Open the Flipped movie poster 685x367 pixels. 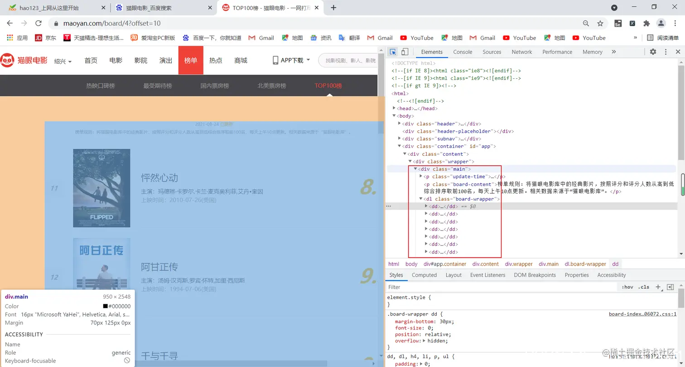click(x=101, y=188)
